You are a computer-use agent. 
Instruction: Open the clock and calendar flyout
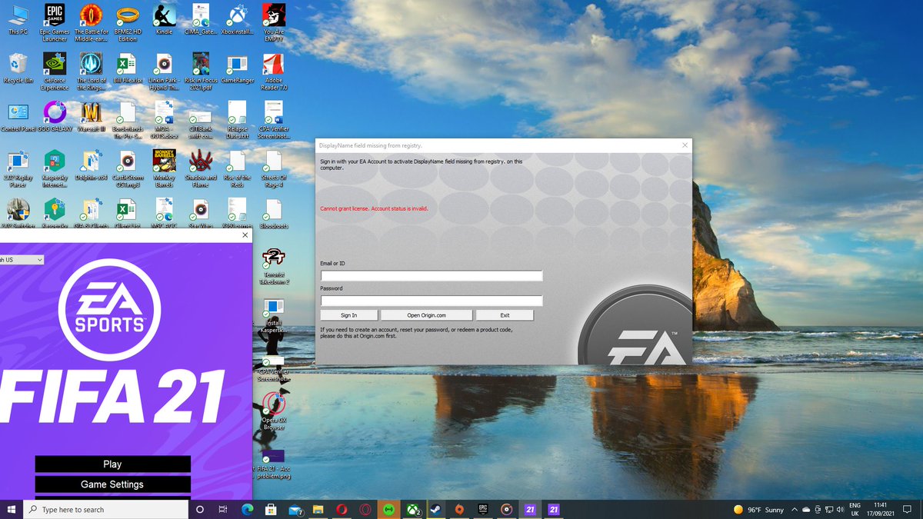(880, 509)
